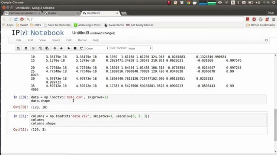Open the Bluetooth indicator in top panel
The width and height of the screenshot is (277, 155).
[238, 3]
